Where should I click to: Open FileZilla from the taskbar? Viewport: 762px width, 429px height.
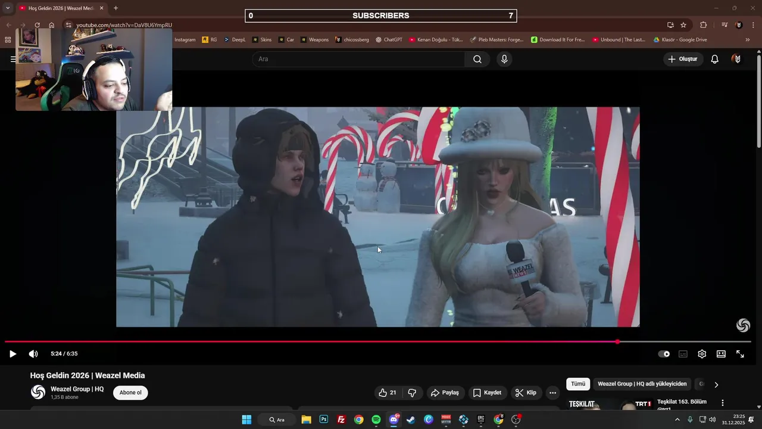341,419
